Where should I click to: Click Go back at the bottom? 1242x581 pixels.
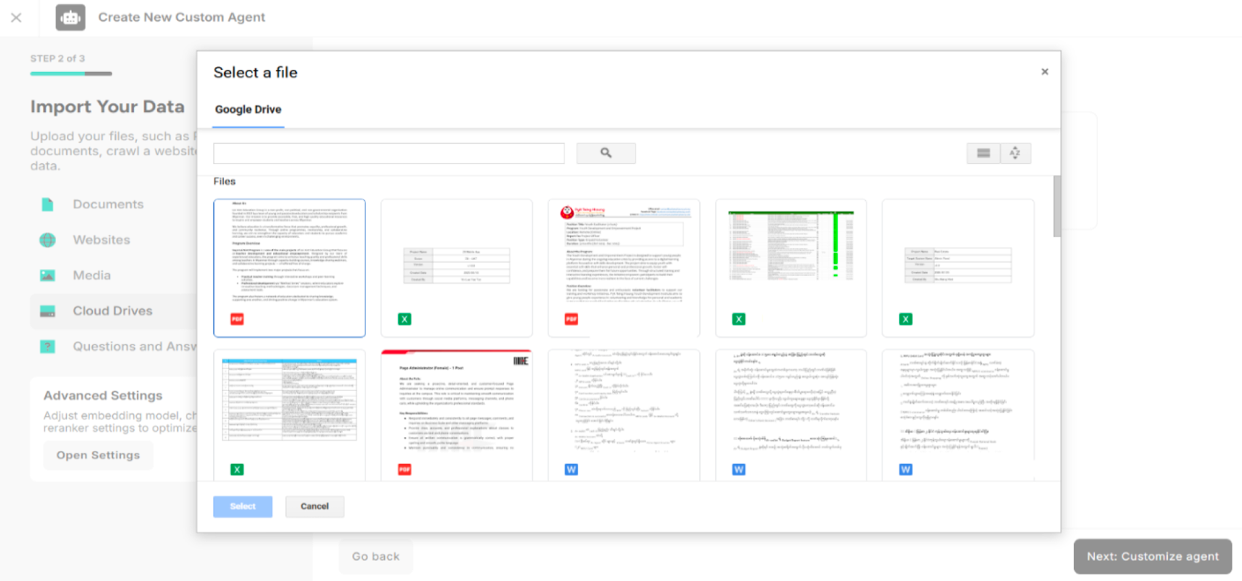point(376,556)
